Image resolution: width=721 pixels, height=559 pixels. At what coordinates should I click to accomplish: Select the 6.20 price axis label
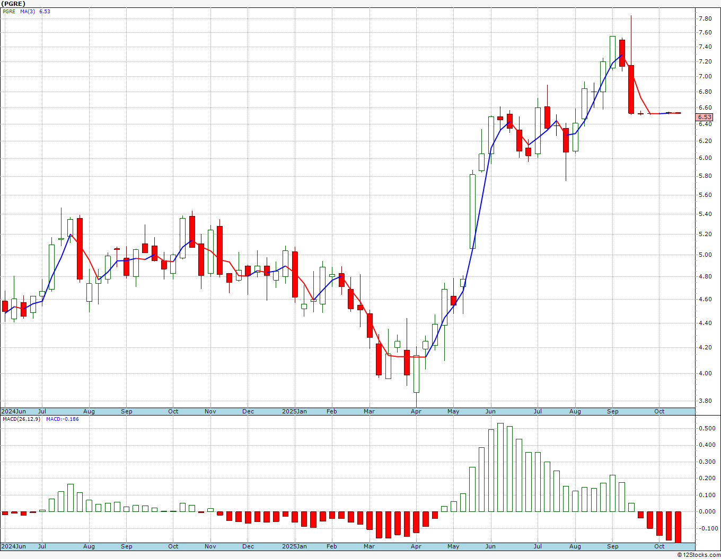705,141
